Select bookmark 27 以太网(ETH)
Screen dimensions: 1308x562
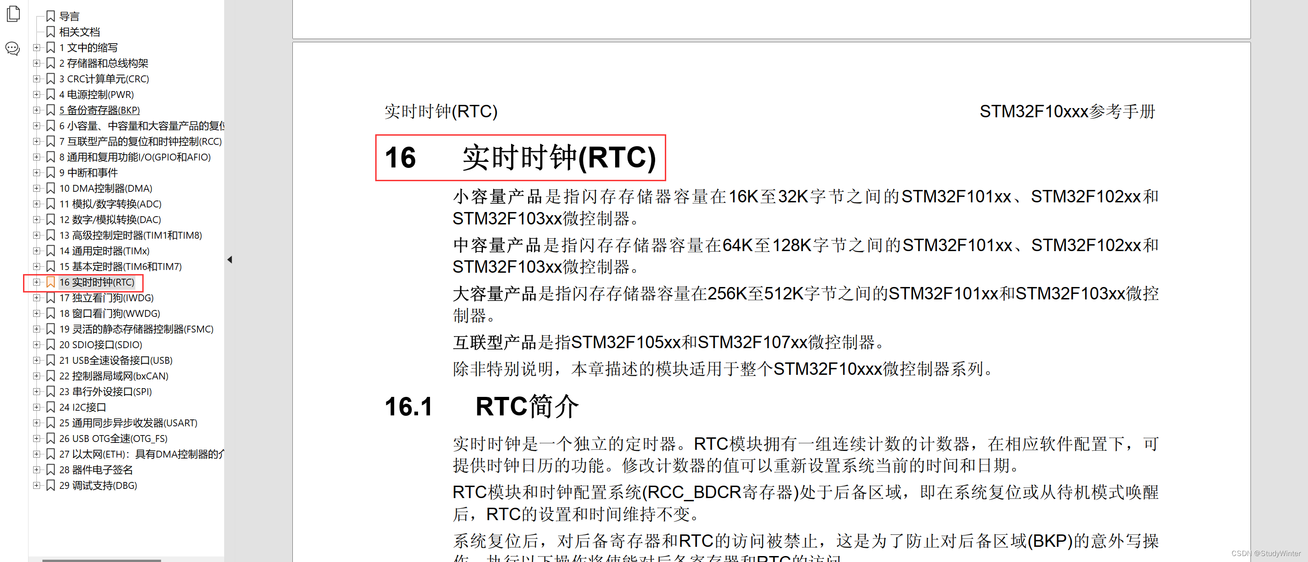click(141, 454)
